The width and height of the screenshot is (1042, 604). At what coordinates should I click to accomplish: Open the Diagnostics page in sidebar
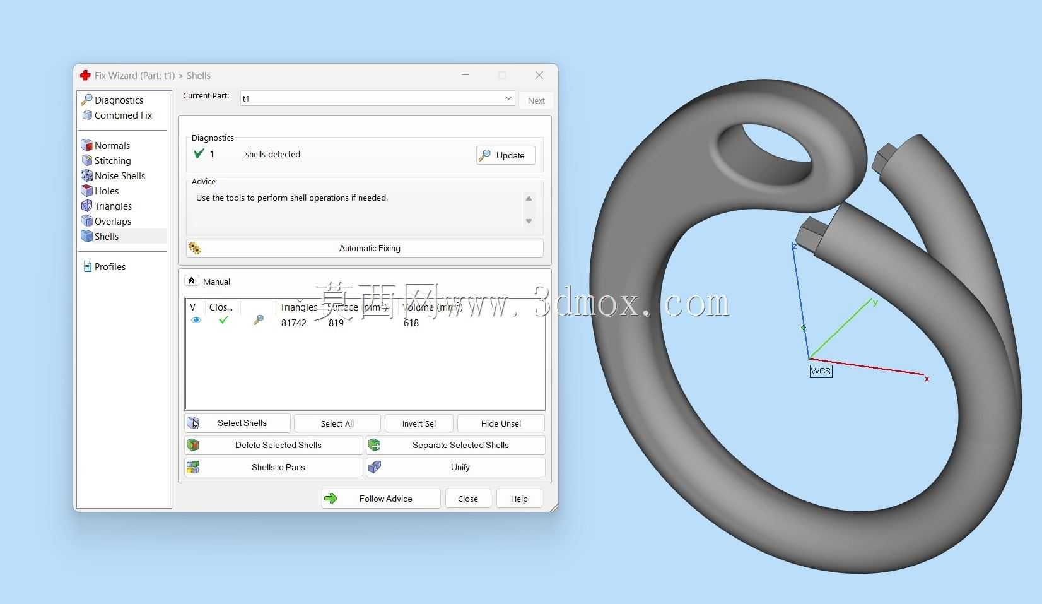pos(119,100)
